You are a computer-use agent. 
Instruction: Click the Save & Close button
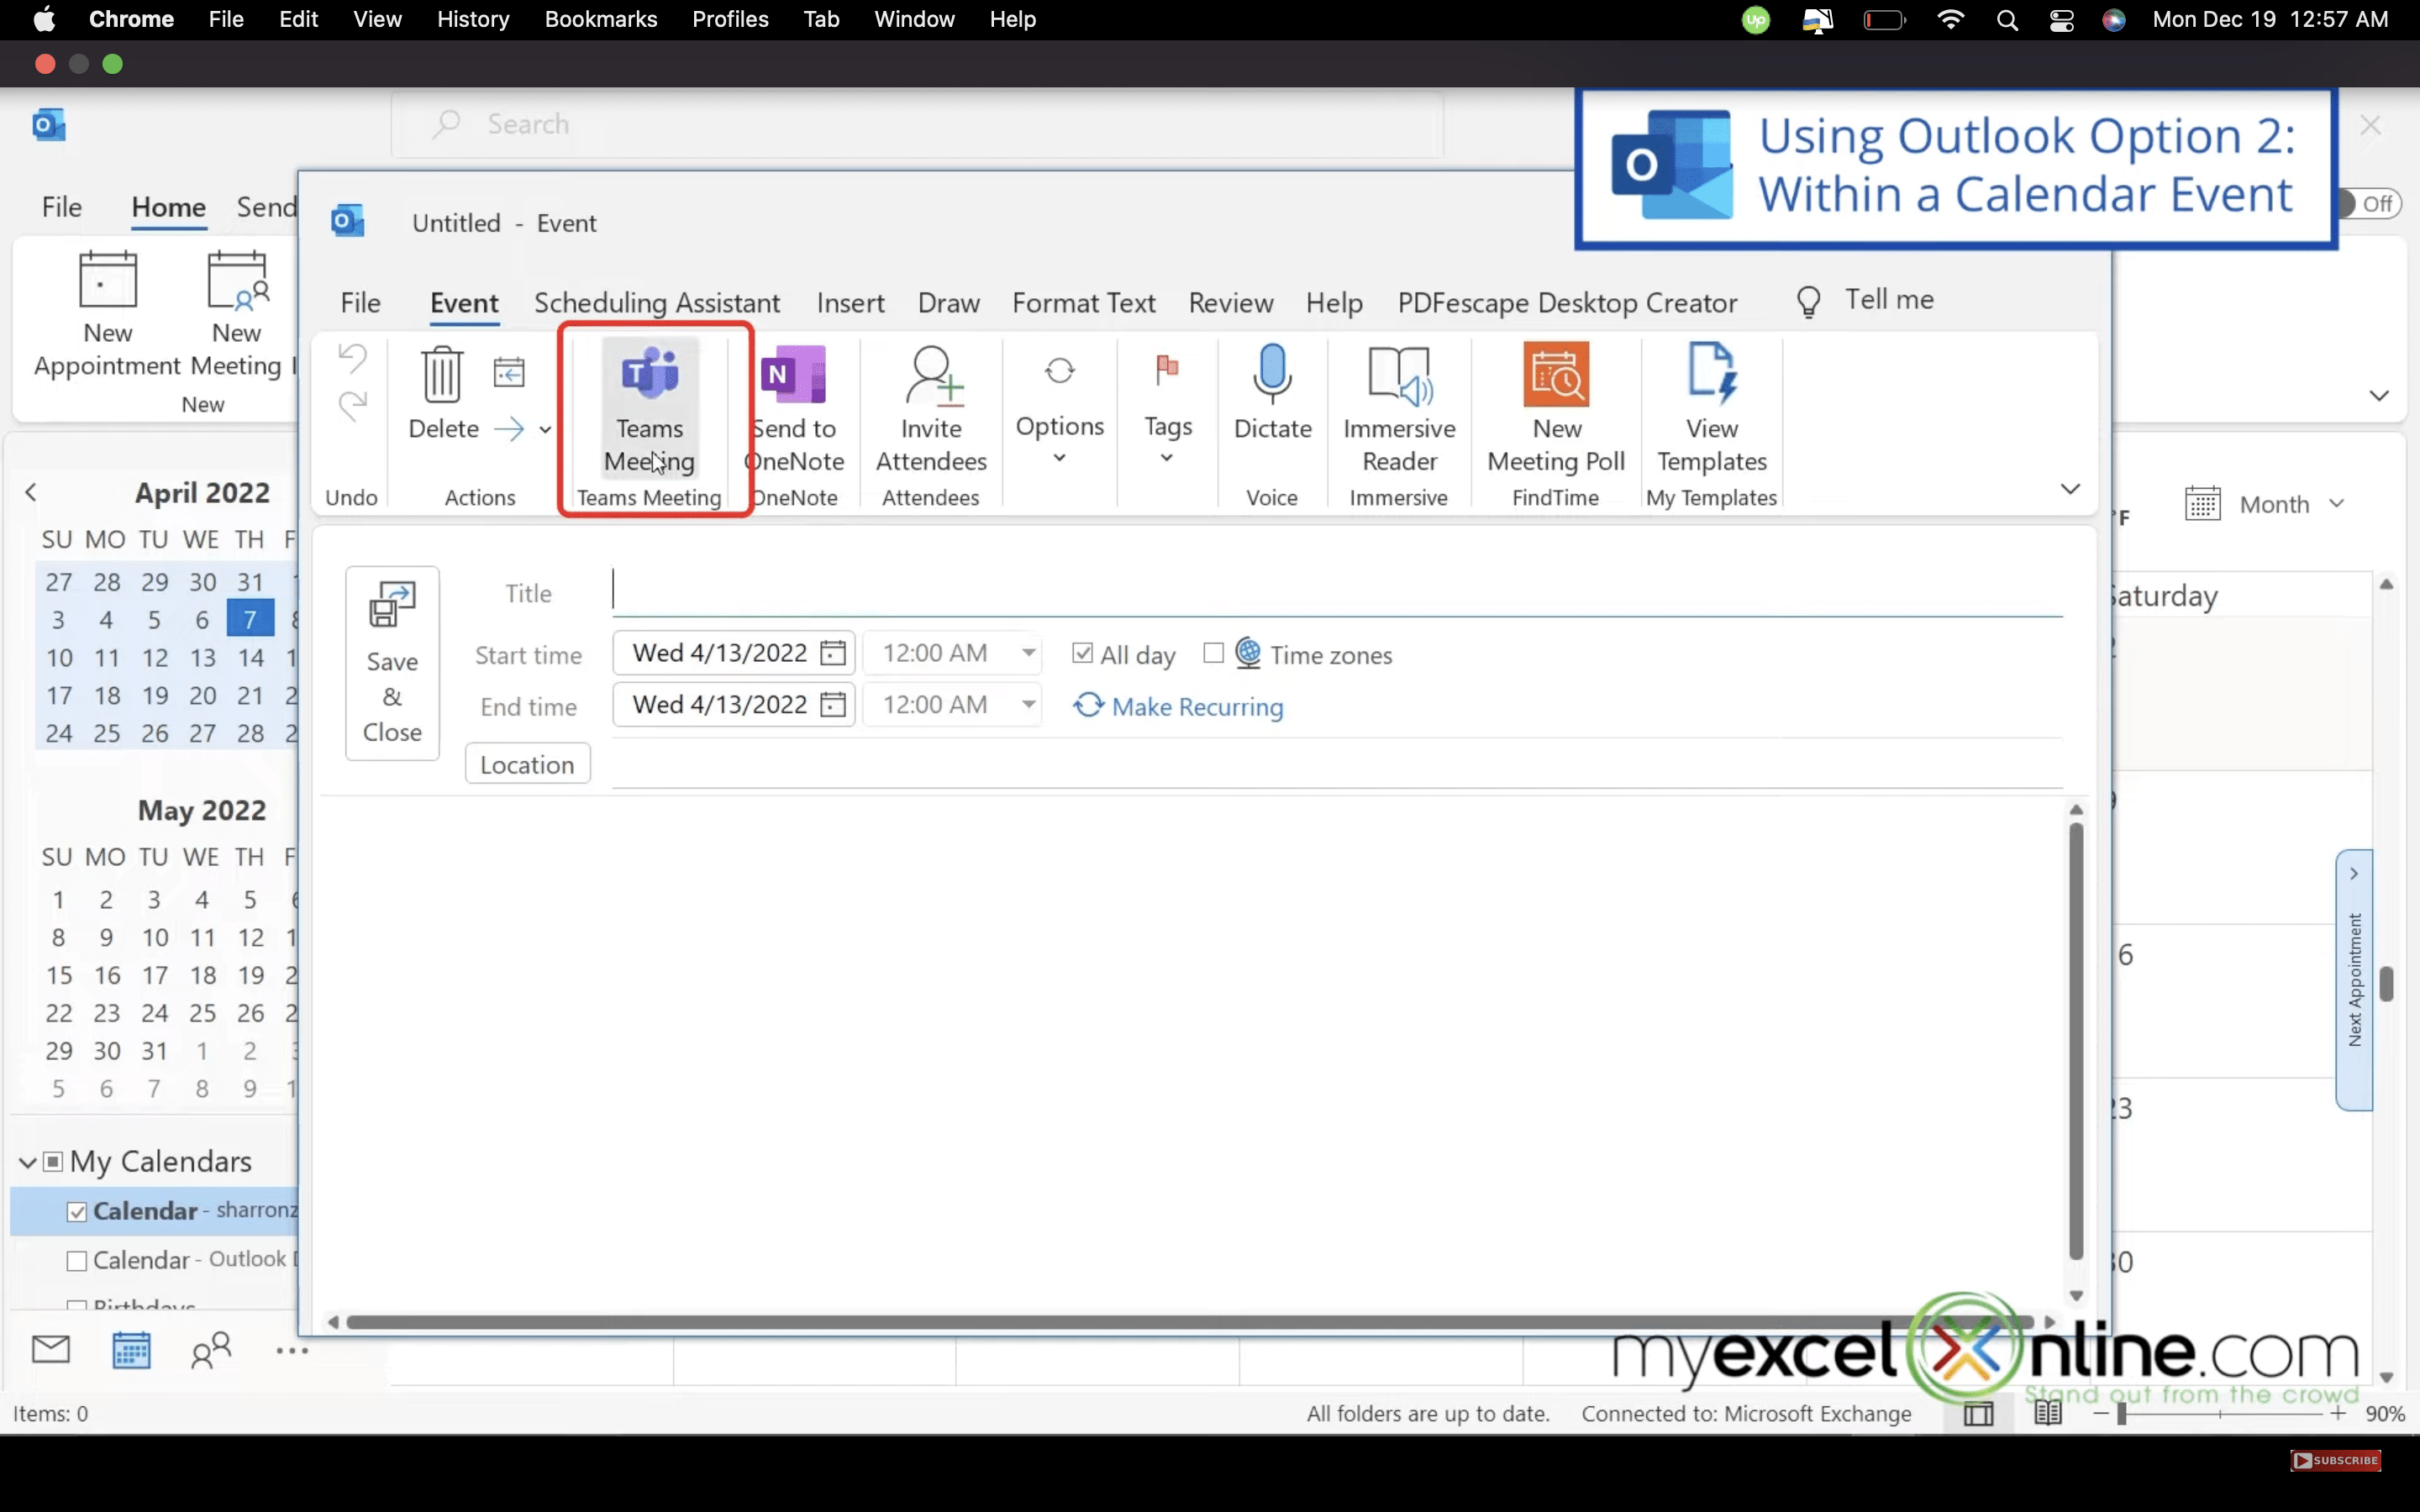pos(392,663)
